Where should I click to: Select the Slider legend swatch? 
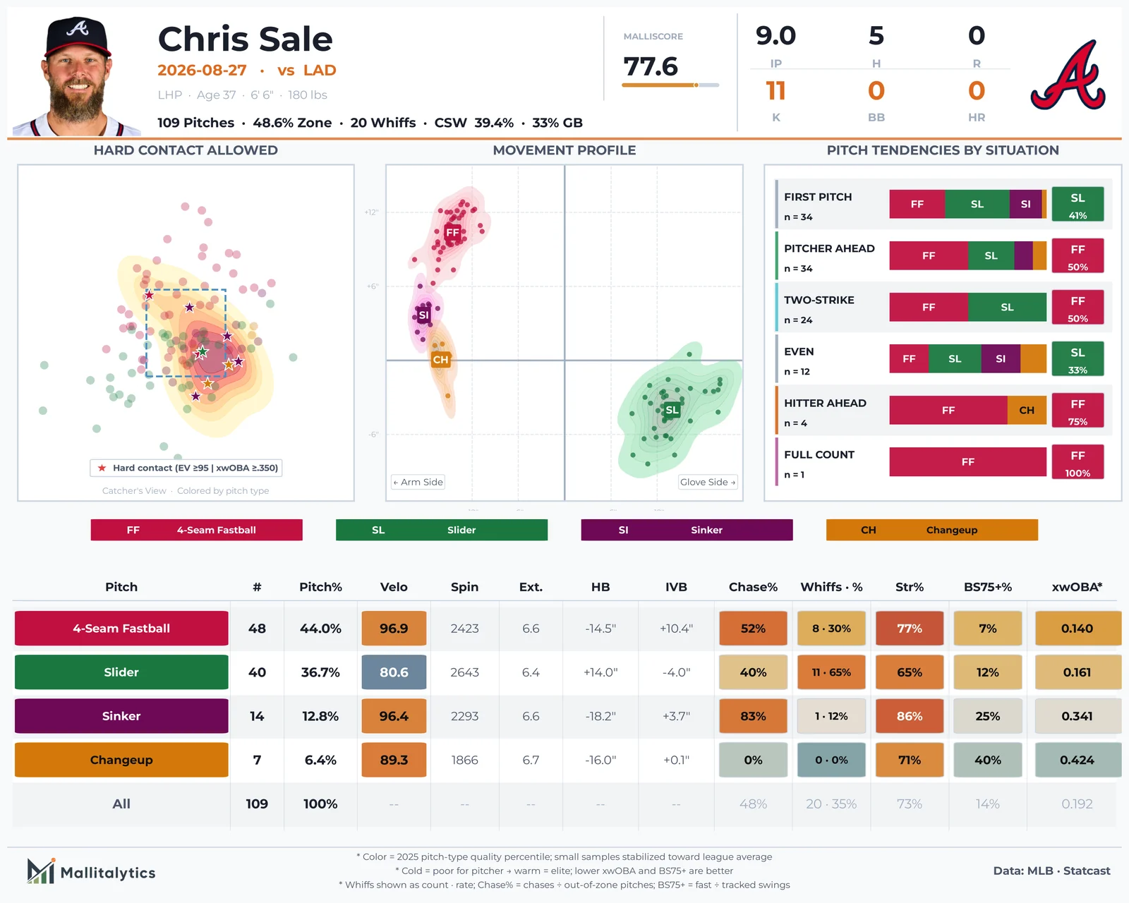click(442, 530)
